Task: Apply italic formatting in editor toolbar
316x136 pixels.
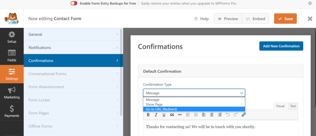Action: [x=156, y=115]
